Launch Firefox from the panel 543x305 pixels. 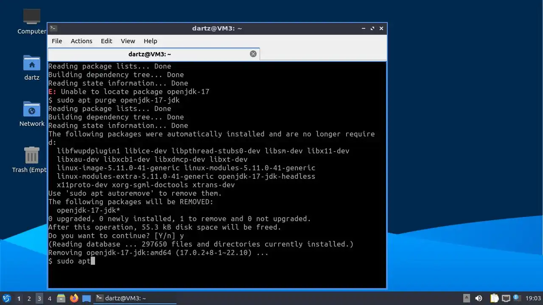74,298
